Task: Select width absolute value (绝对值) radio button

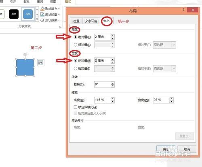Action: point(76,61)
